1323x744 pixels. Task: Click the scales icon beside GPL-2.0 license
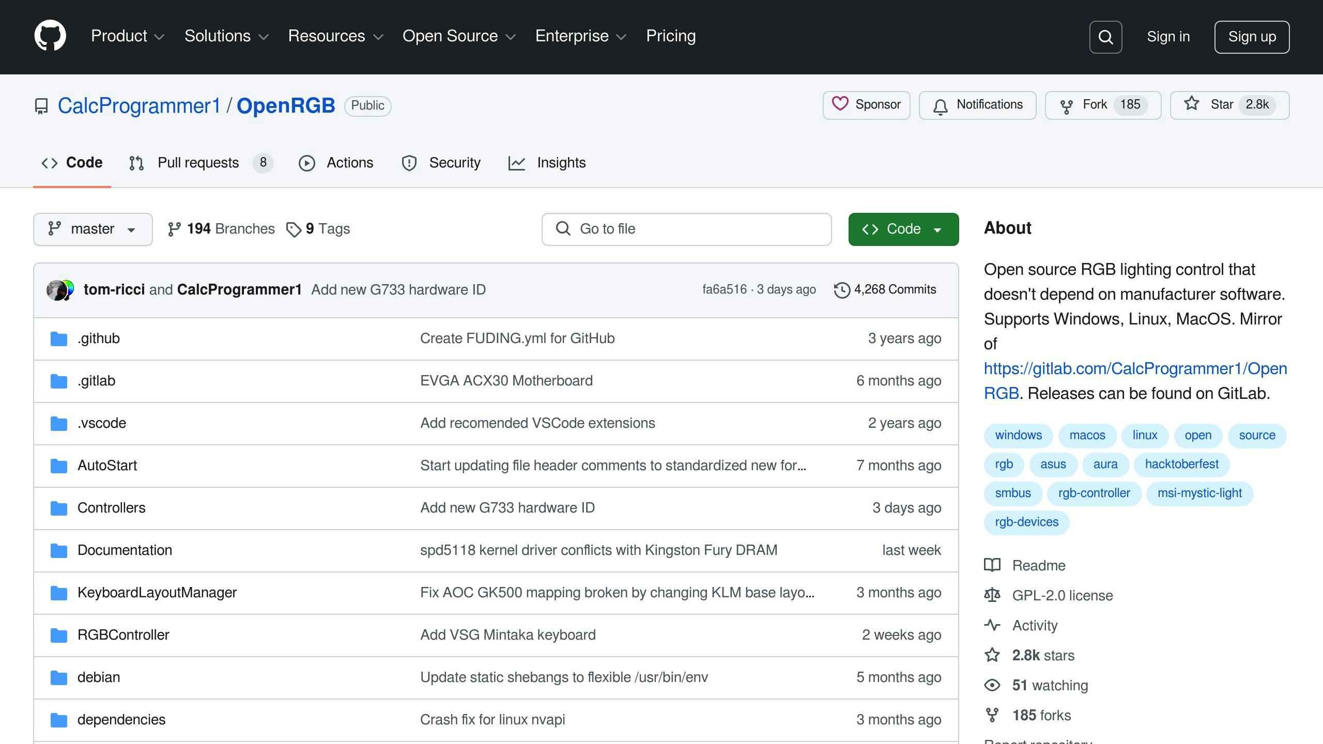tap(992, 595)
